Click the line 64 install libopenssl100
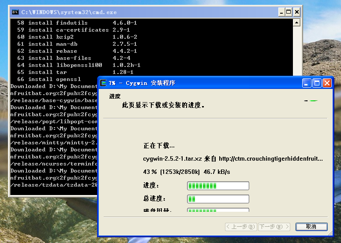The image size is (341, 243). pos(79,65)
